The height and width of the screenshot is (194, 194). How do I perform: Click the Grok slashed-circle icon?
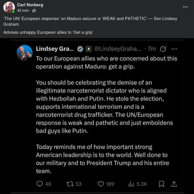(163, 49)
